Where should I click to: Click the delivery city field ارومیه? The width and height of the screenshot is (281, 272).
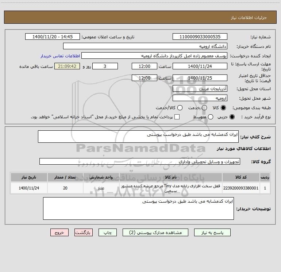click(x=200, y=98)
